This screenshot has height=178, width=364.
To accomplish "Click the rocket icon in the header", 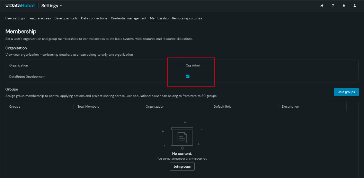I will point(322,6).
